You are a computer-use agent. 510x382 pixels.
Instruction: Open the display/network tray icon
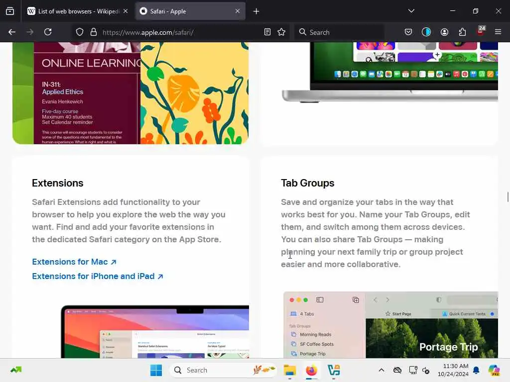point(413,370)
